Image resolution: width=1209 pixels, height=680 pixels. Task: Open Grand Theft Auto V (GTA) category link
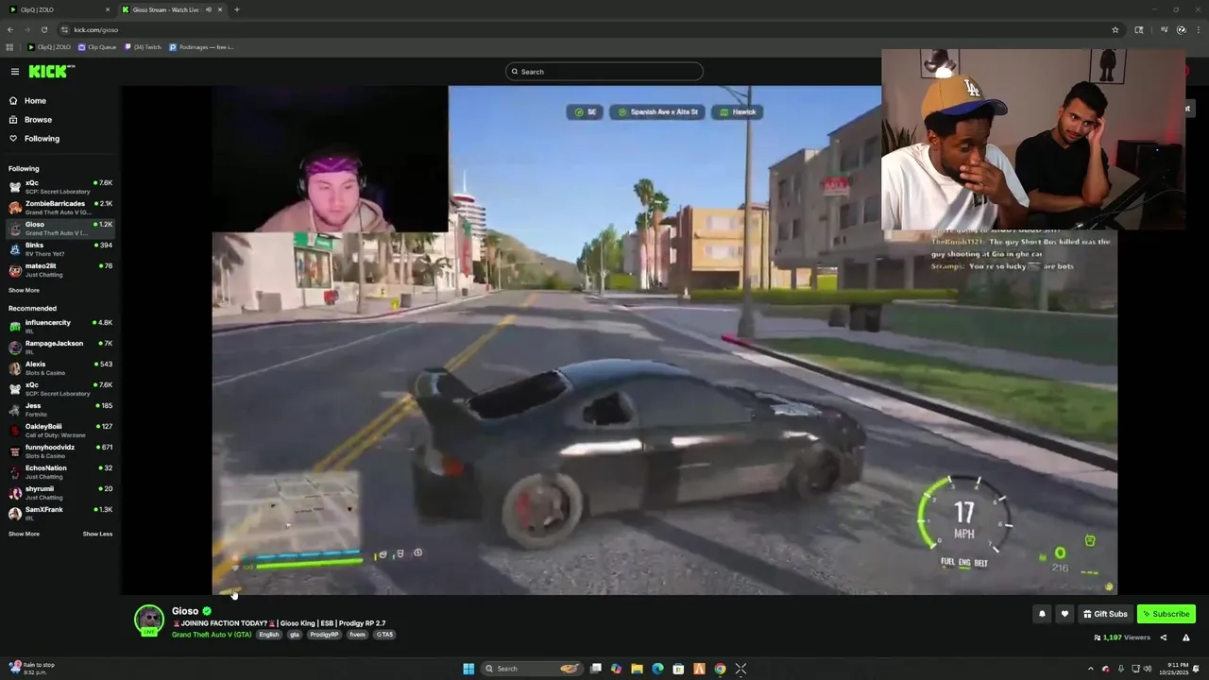click(212, 635)
